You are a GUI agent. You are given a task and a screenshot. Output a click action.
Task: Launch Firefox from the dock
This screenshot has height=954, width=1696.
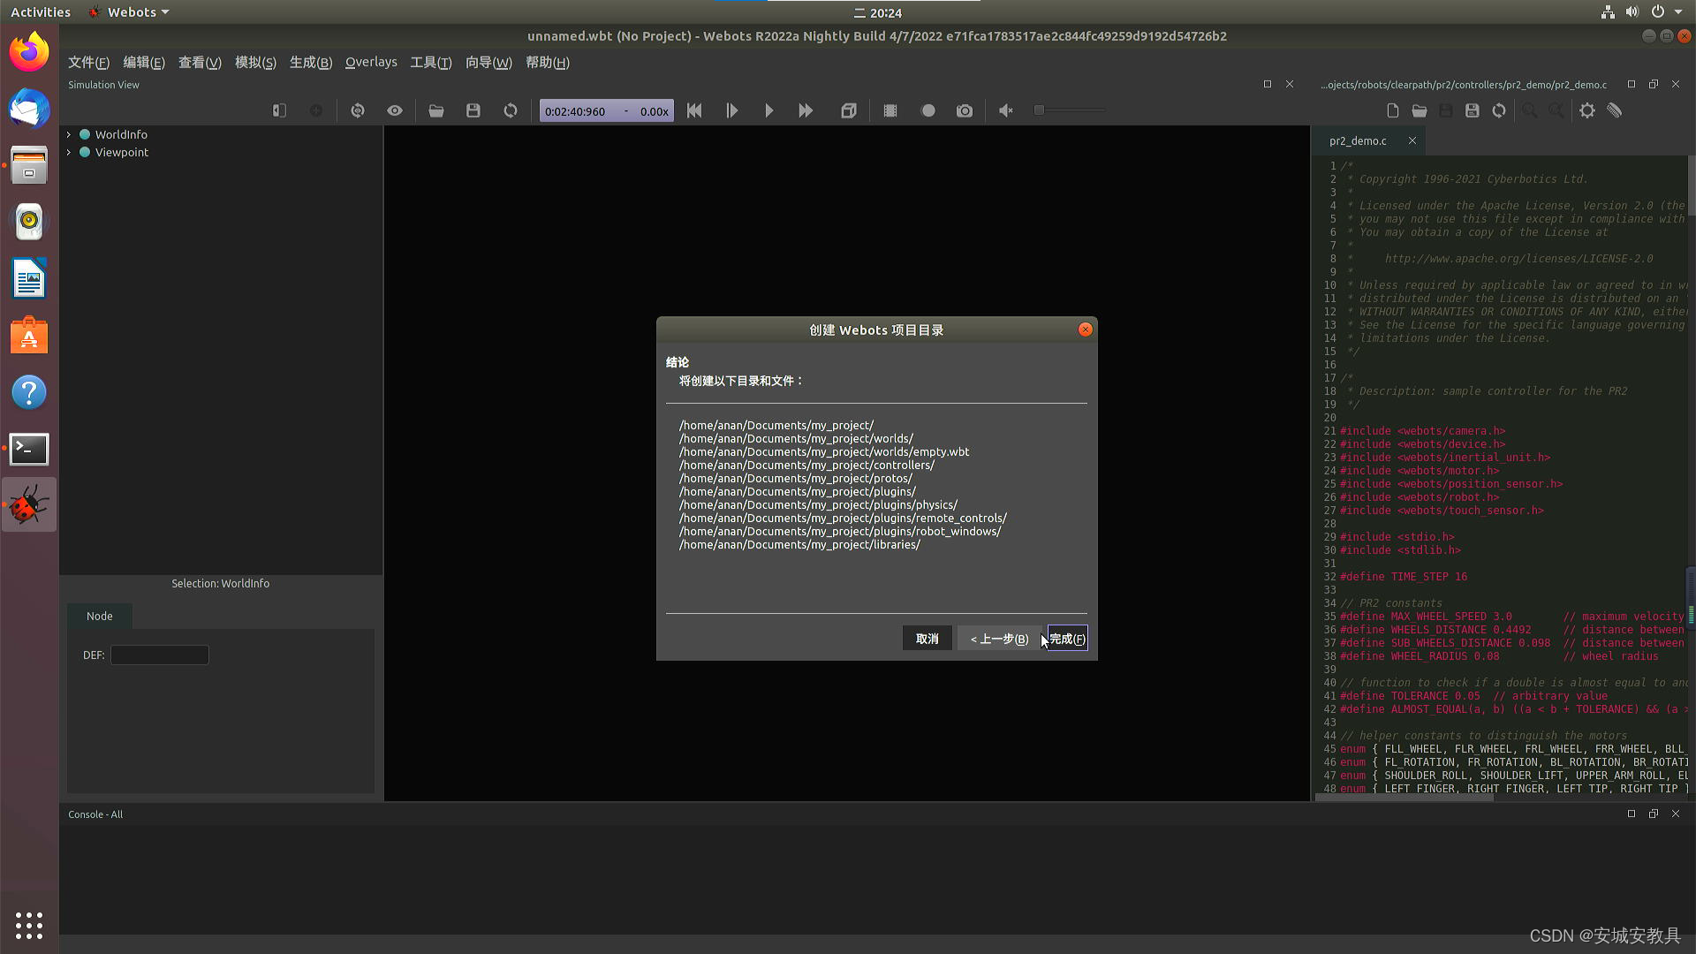[29, 52]
